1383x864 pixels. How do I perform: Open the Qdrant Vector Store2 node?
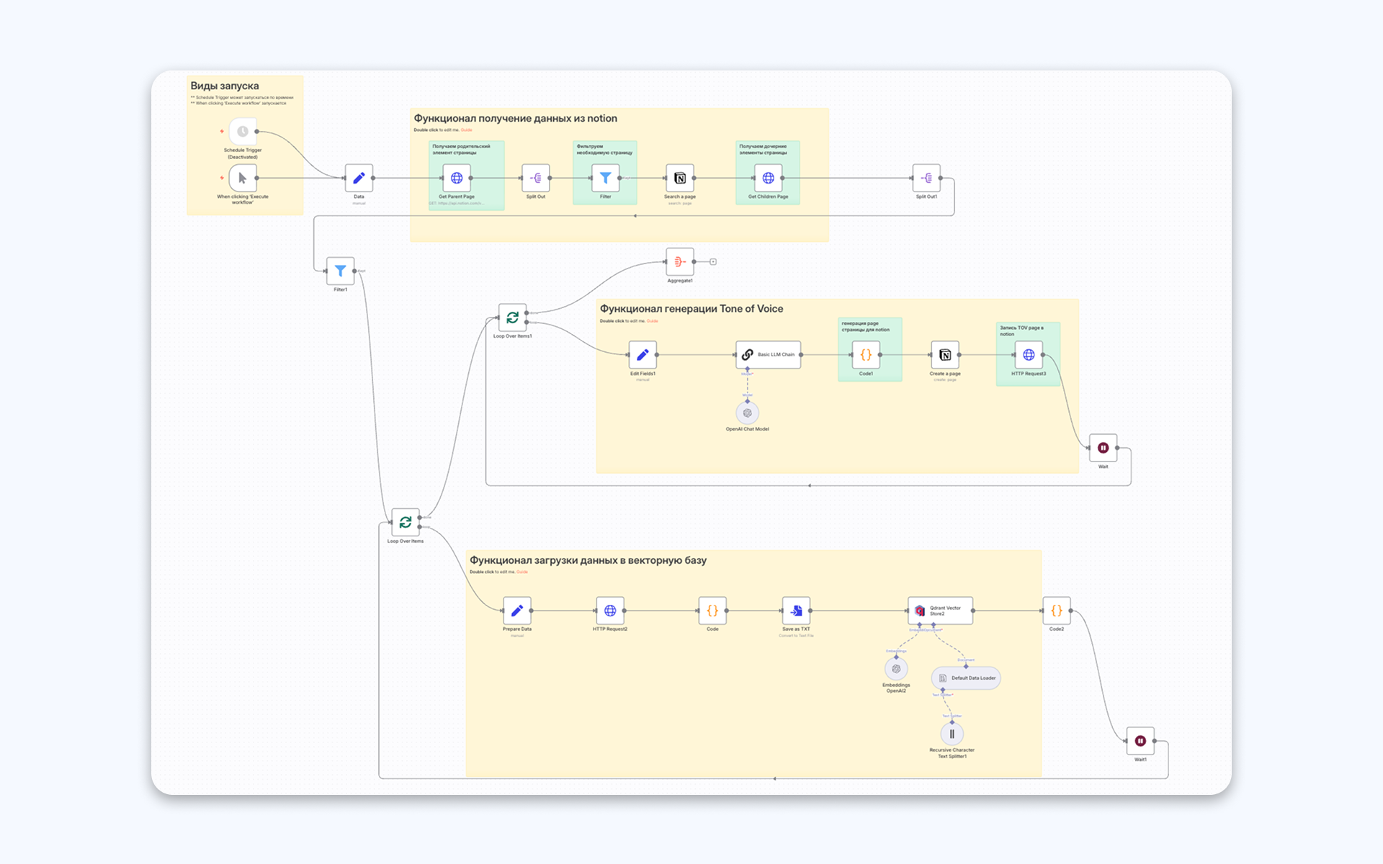click(x=939, y=611)
